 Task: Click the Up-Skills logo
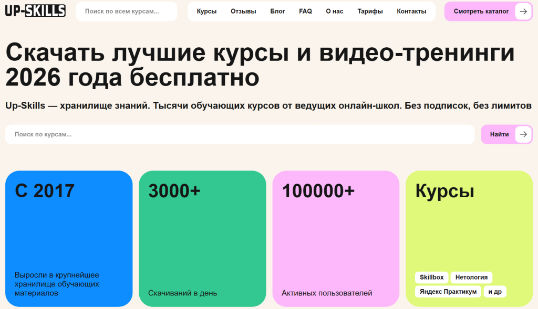tap(35, 10)
